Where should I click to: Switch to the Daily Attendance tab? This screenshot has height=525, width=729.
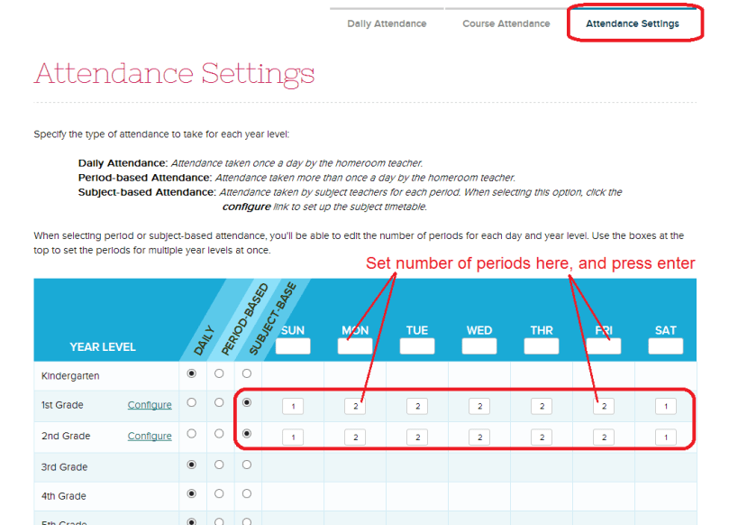pos(386,24)
